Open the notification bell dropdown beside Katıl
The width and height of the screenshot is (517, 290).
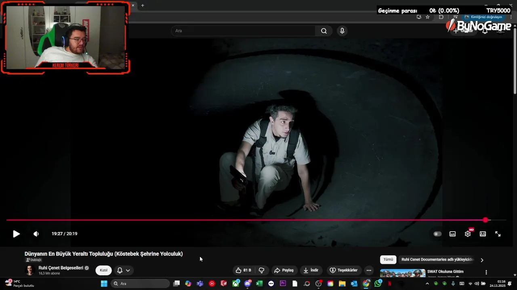(124, 270)
